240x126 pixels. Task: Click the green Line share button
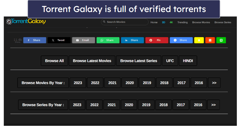[x=221, y=40]
